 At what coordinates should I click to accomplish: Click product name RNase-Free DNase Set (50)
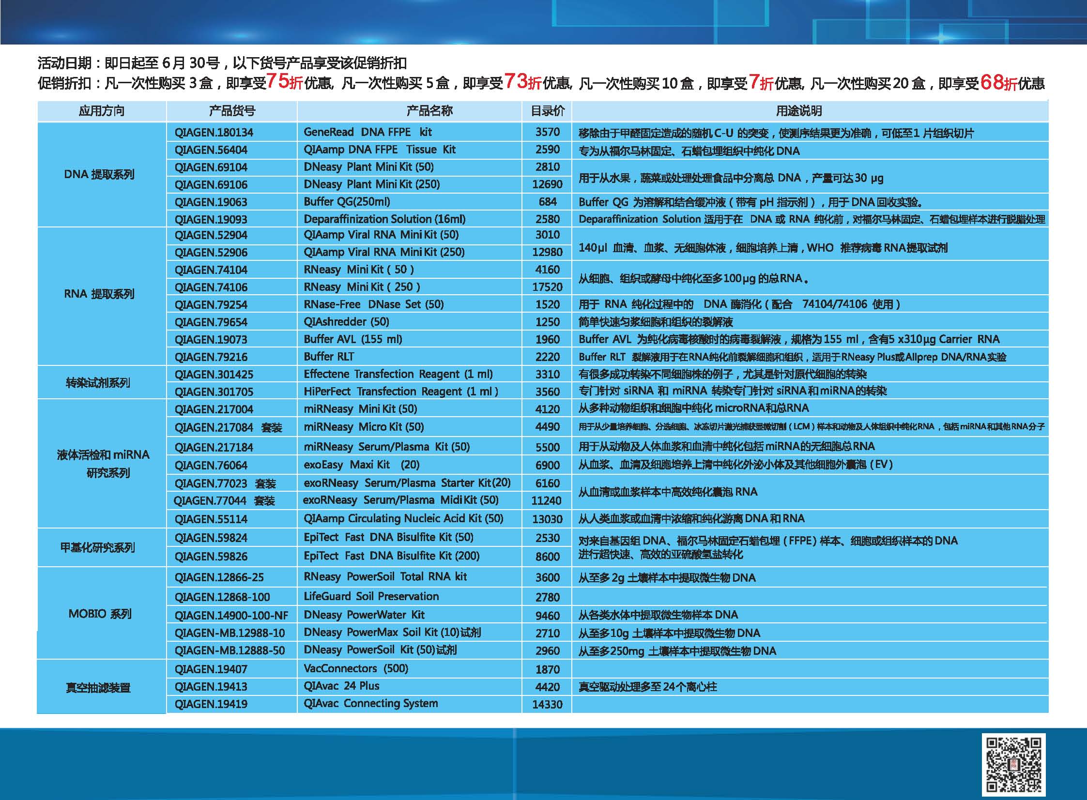pyautogui.click(x=374, y=304)
